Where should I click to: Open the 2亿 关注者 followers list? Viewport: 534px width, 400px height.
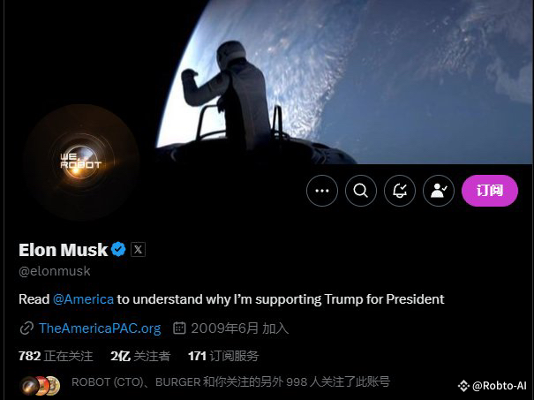140,356
